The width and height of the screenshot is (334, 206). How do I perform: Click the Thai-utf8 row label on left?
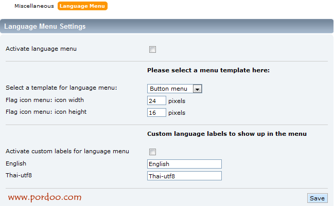19,175
